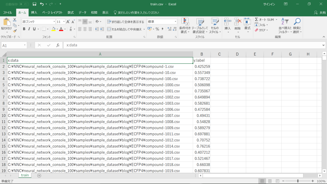Click cell with value 0.738722

pyautogui.click(x=202, y=79)
